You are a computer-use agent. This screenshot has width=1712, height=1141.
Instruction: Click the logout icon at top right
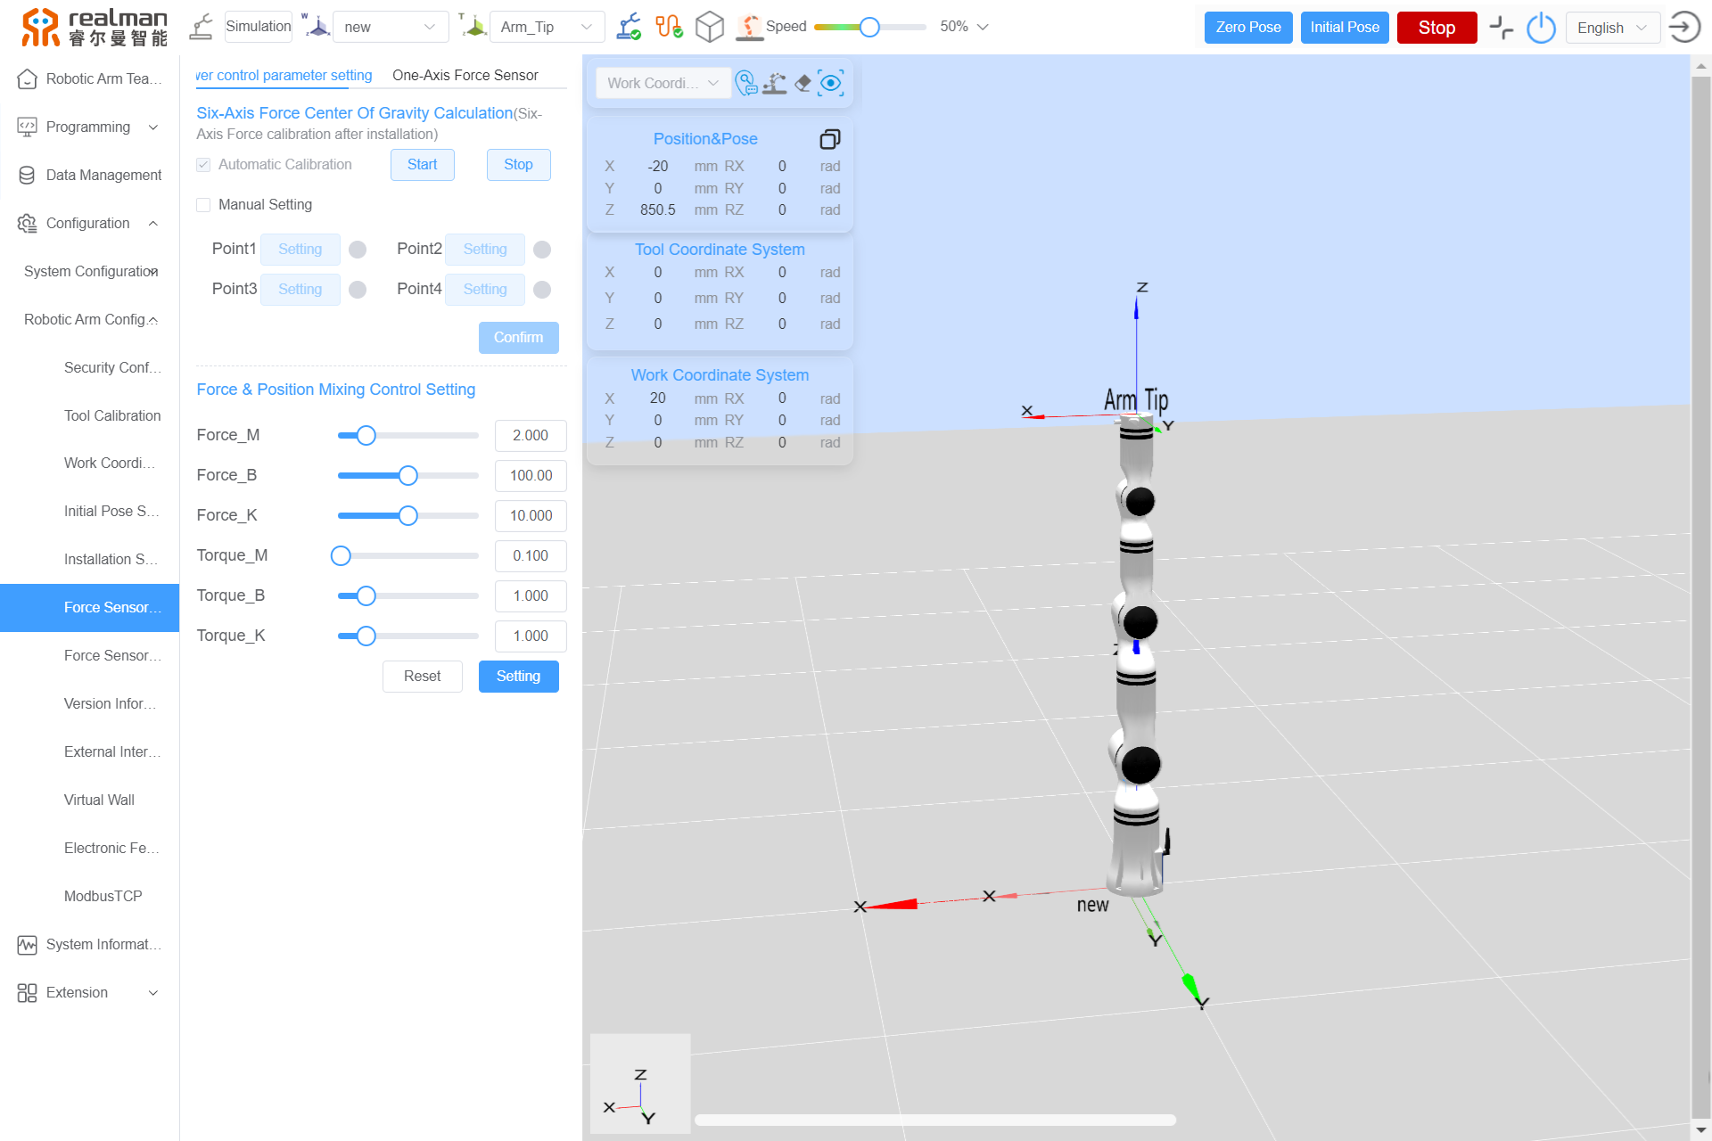tap(1684, 27)
